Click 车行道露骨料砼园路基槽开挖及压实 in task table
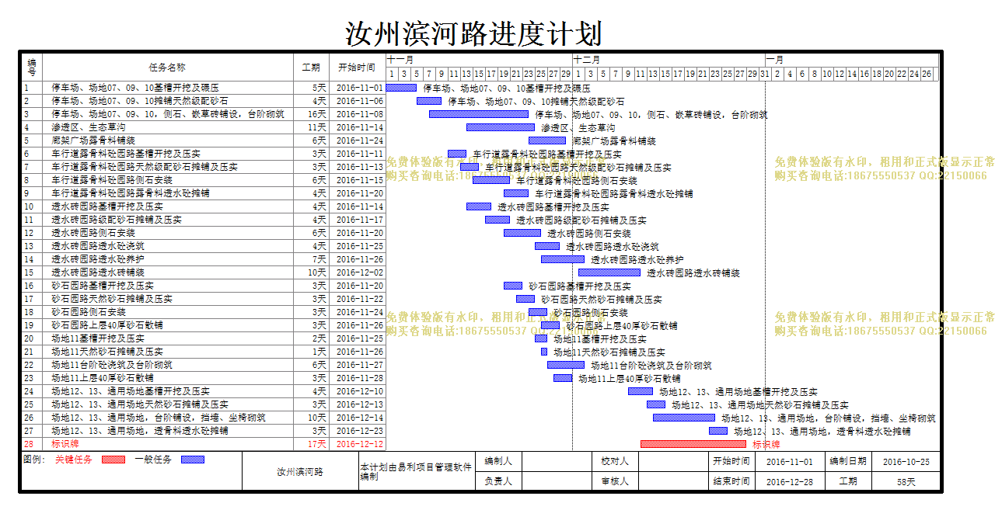This screenshot has height=510, width=995. 126,154
